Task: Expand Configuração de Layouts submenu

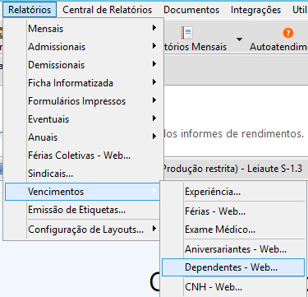Action: point(82,230)
